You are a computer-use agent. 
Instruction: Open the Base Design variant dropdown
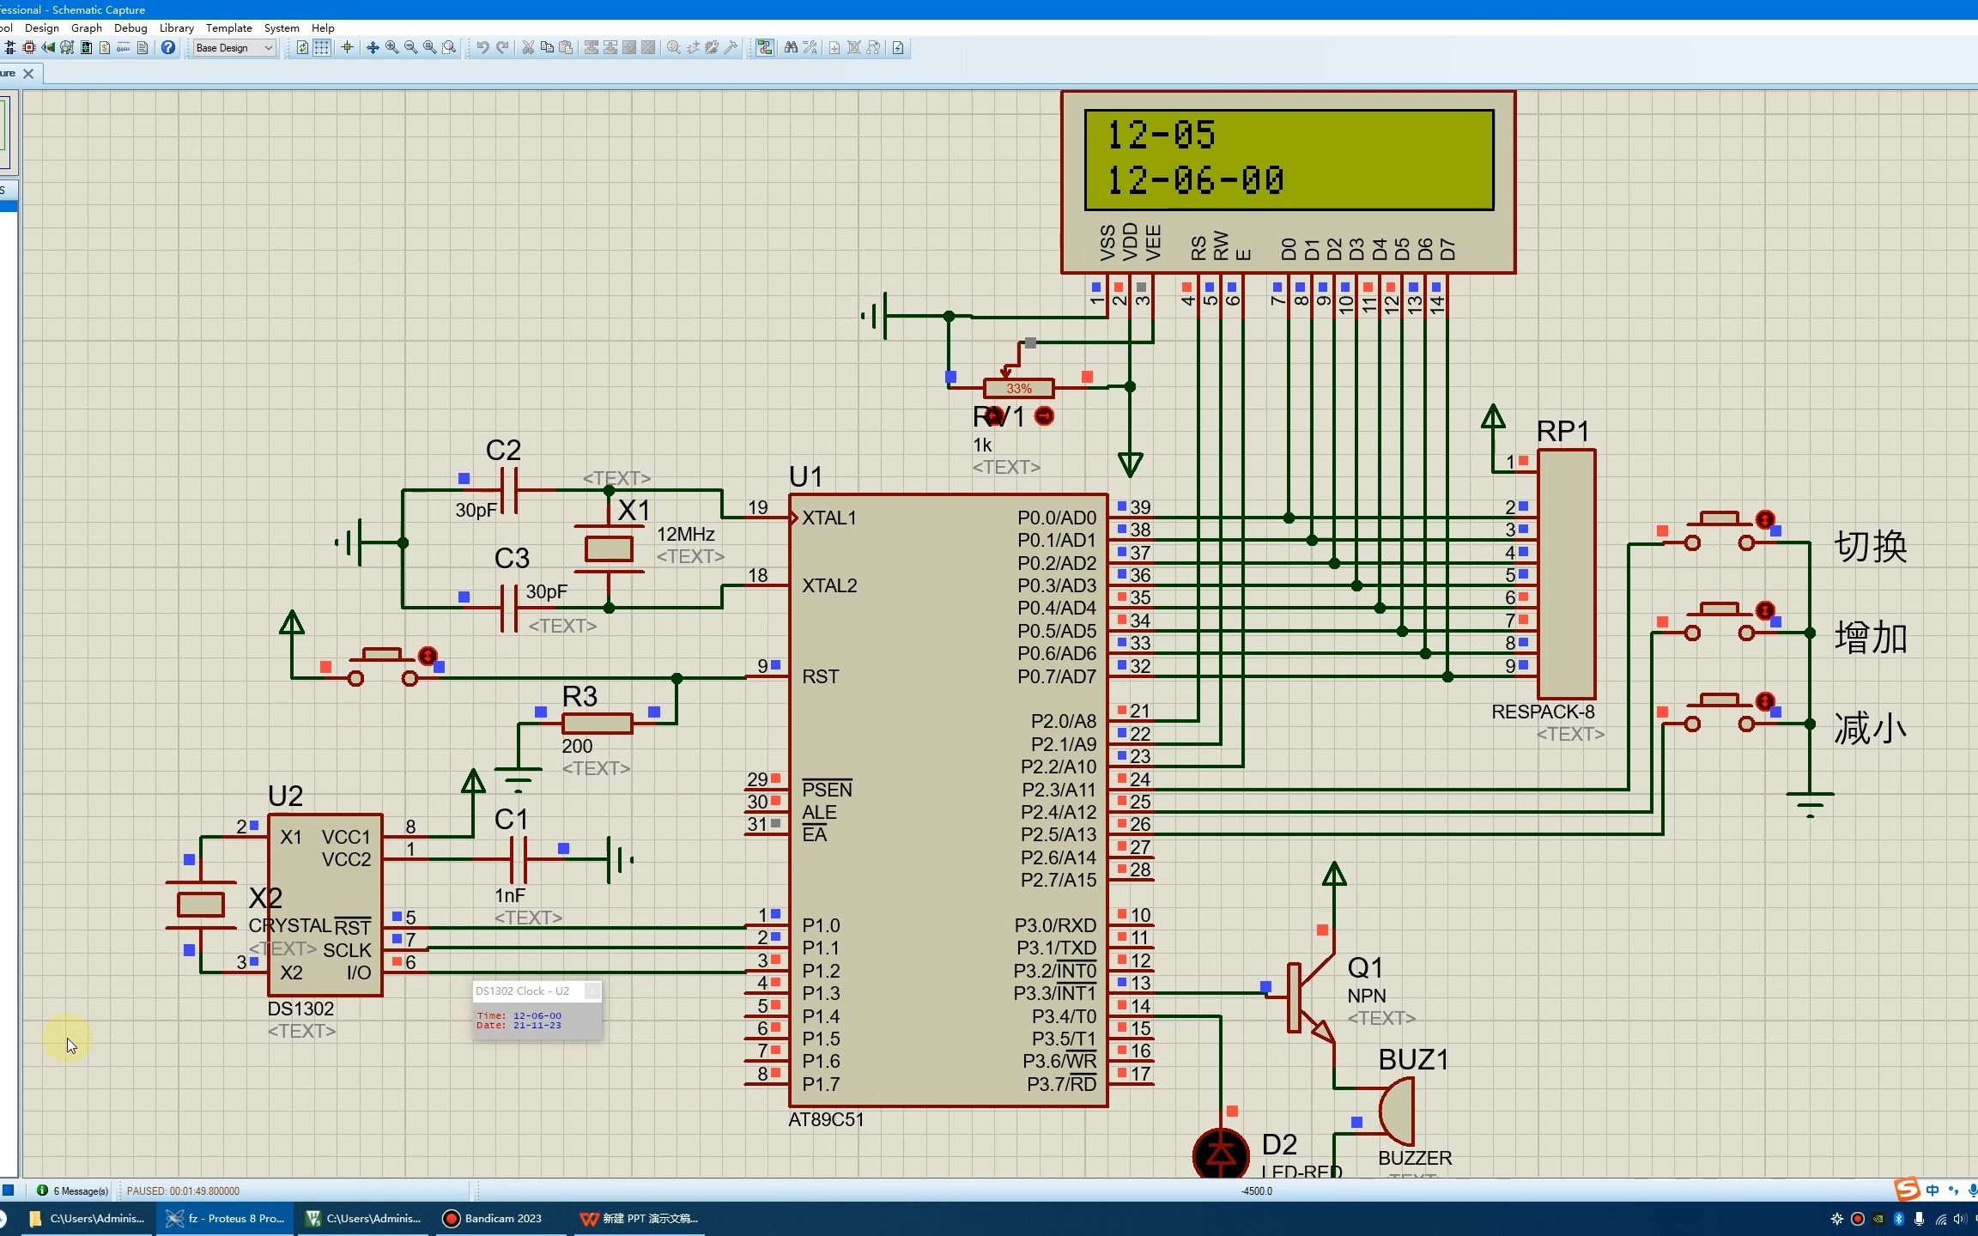234,48
